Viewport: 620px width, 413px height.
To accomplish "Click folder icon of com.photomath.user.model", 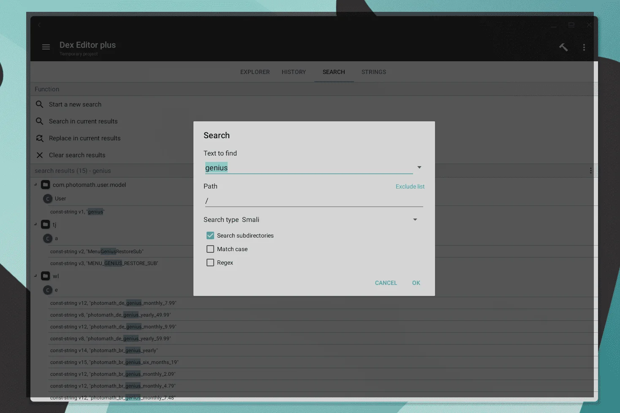I will 46,185.
